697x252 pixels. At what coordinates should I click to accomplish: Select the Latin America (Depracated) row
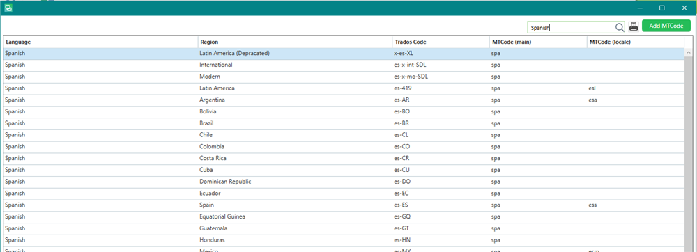coord(343,53)
